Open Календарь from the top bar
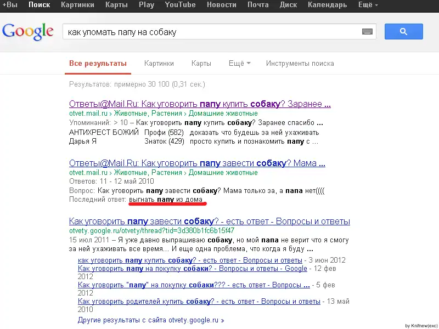 [327, 5]
